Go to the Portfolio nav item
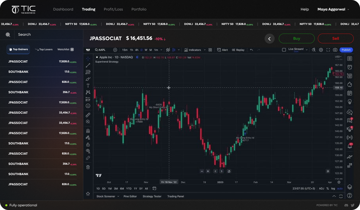Image resolution: width=360 pixels, height=210 pixels. pos(139,9)
